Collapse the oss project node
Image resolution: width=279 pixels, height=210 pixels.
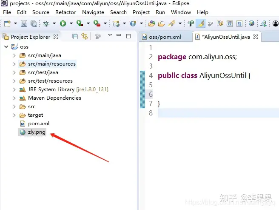click(6, 47)
